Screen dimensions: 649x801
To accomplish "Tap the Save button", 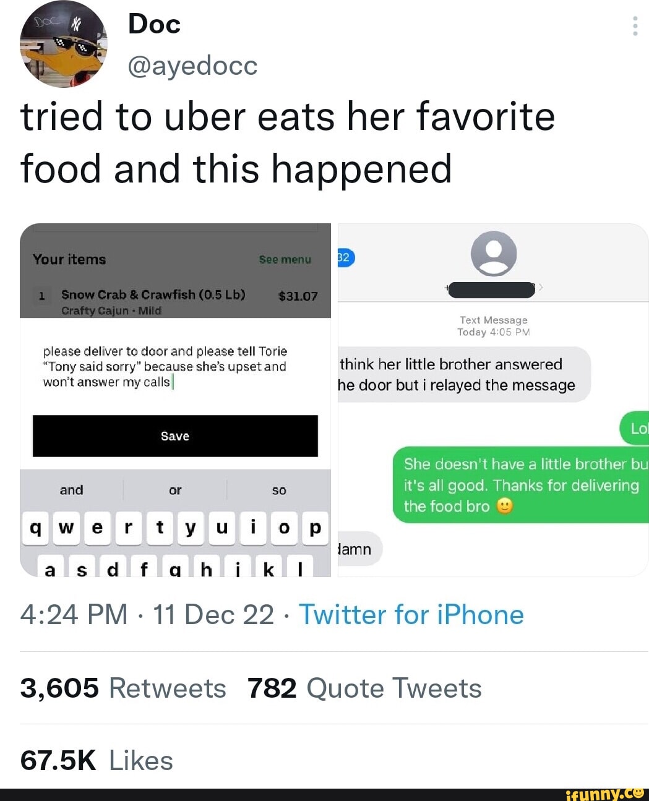I will click(174, 436).
